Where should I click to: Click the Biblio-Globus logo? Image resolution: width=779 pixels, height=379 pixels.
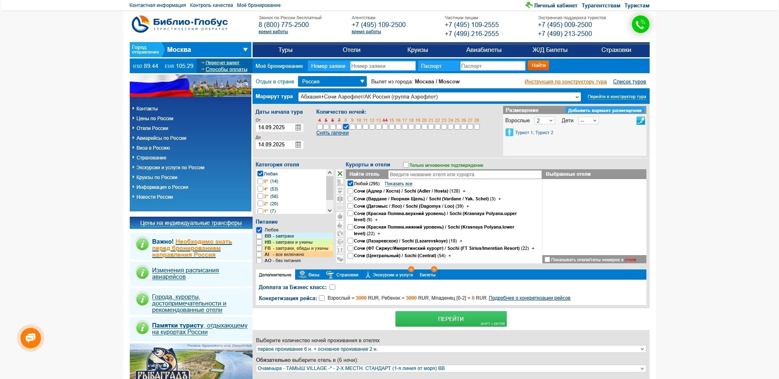(x=179, y=24)
